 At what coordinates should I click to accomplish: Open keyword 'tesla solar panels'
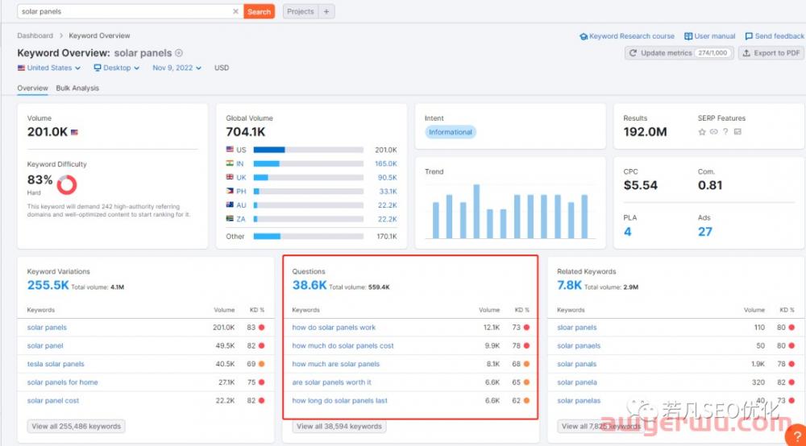coord(56,365)
